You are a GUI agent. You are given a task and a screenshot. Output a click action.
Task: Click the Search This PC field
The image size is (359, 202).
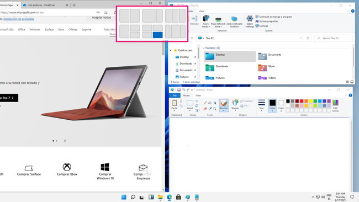tap(334, 38)
